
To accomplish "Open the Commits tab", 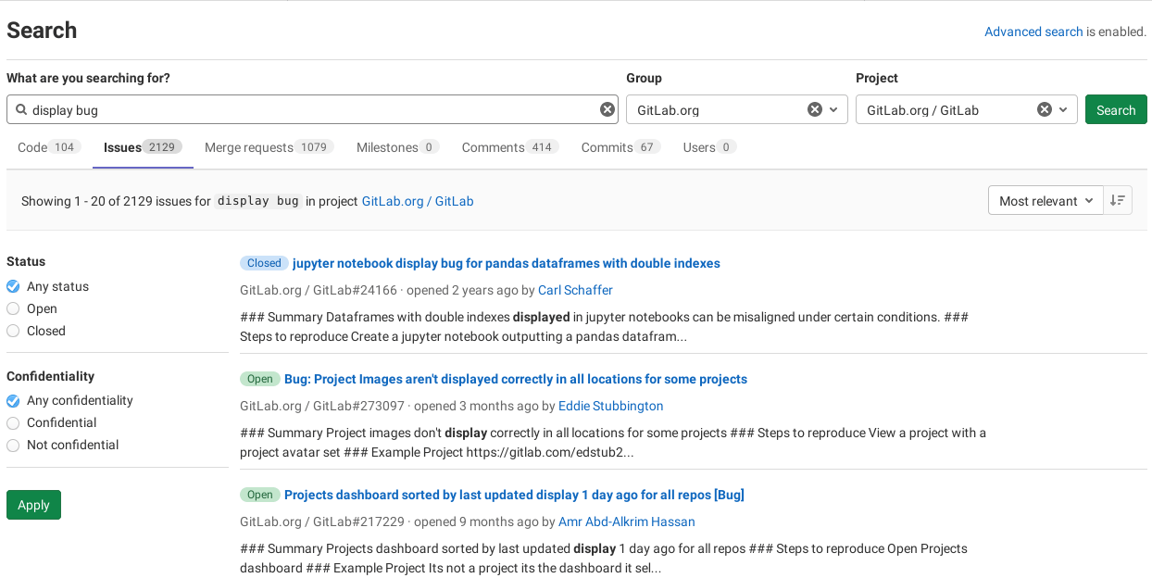I will tap(620, 147).
